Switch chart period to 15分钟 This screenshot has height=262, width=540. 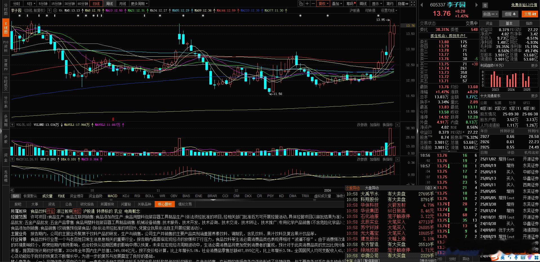[x=56, y=4]
